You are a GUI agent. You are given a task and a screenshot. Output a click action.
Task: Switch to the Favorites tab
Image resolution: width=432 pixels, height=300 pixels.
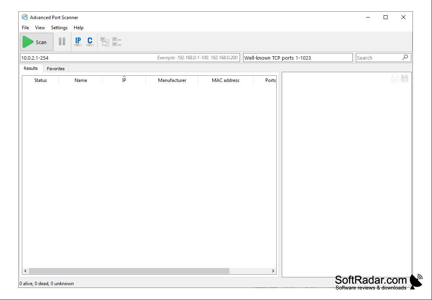56,69
